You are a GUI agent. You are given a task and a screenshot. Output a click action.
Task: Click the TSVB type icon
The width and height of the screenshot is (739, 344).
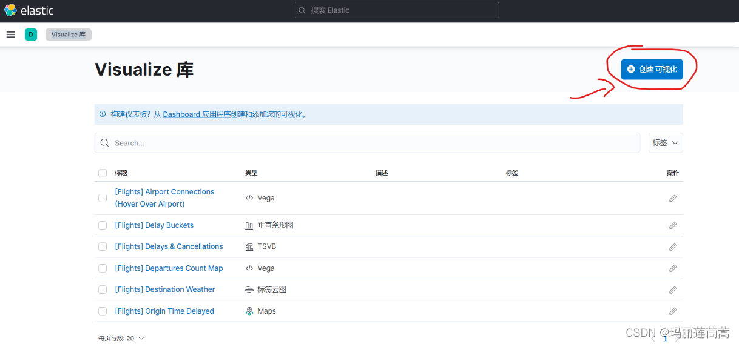[249, 246]
